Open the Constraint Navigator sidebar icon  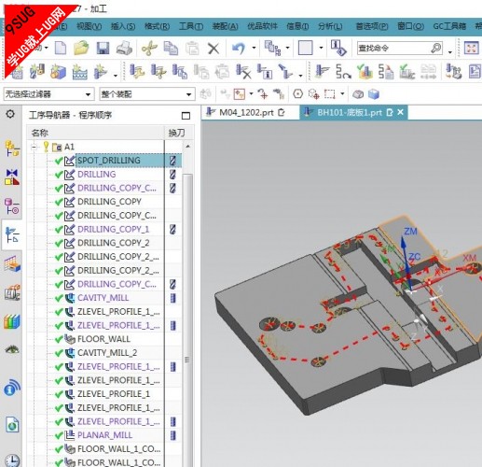[x=12, y=177]
